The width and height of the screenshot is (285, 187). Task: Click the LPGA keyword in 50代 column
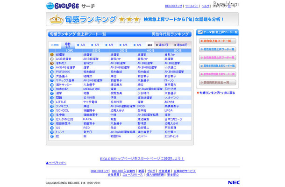pos(169,111)
